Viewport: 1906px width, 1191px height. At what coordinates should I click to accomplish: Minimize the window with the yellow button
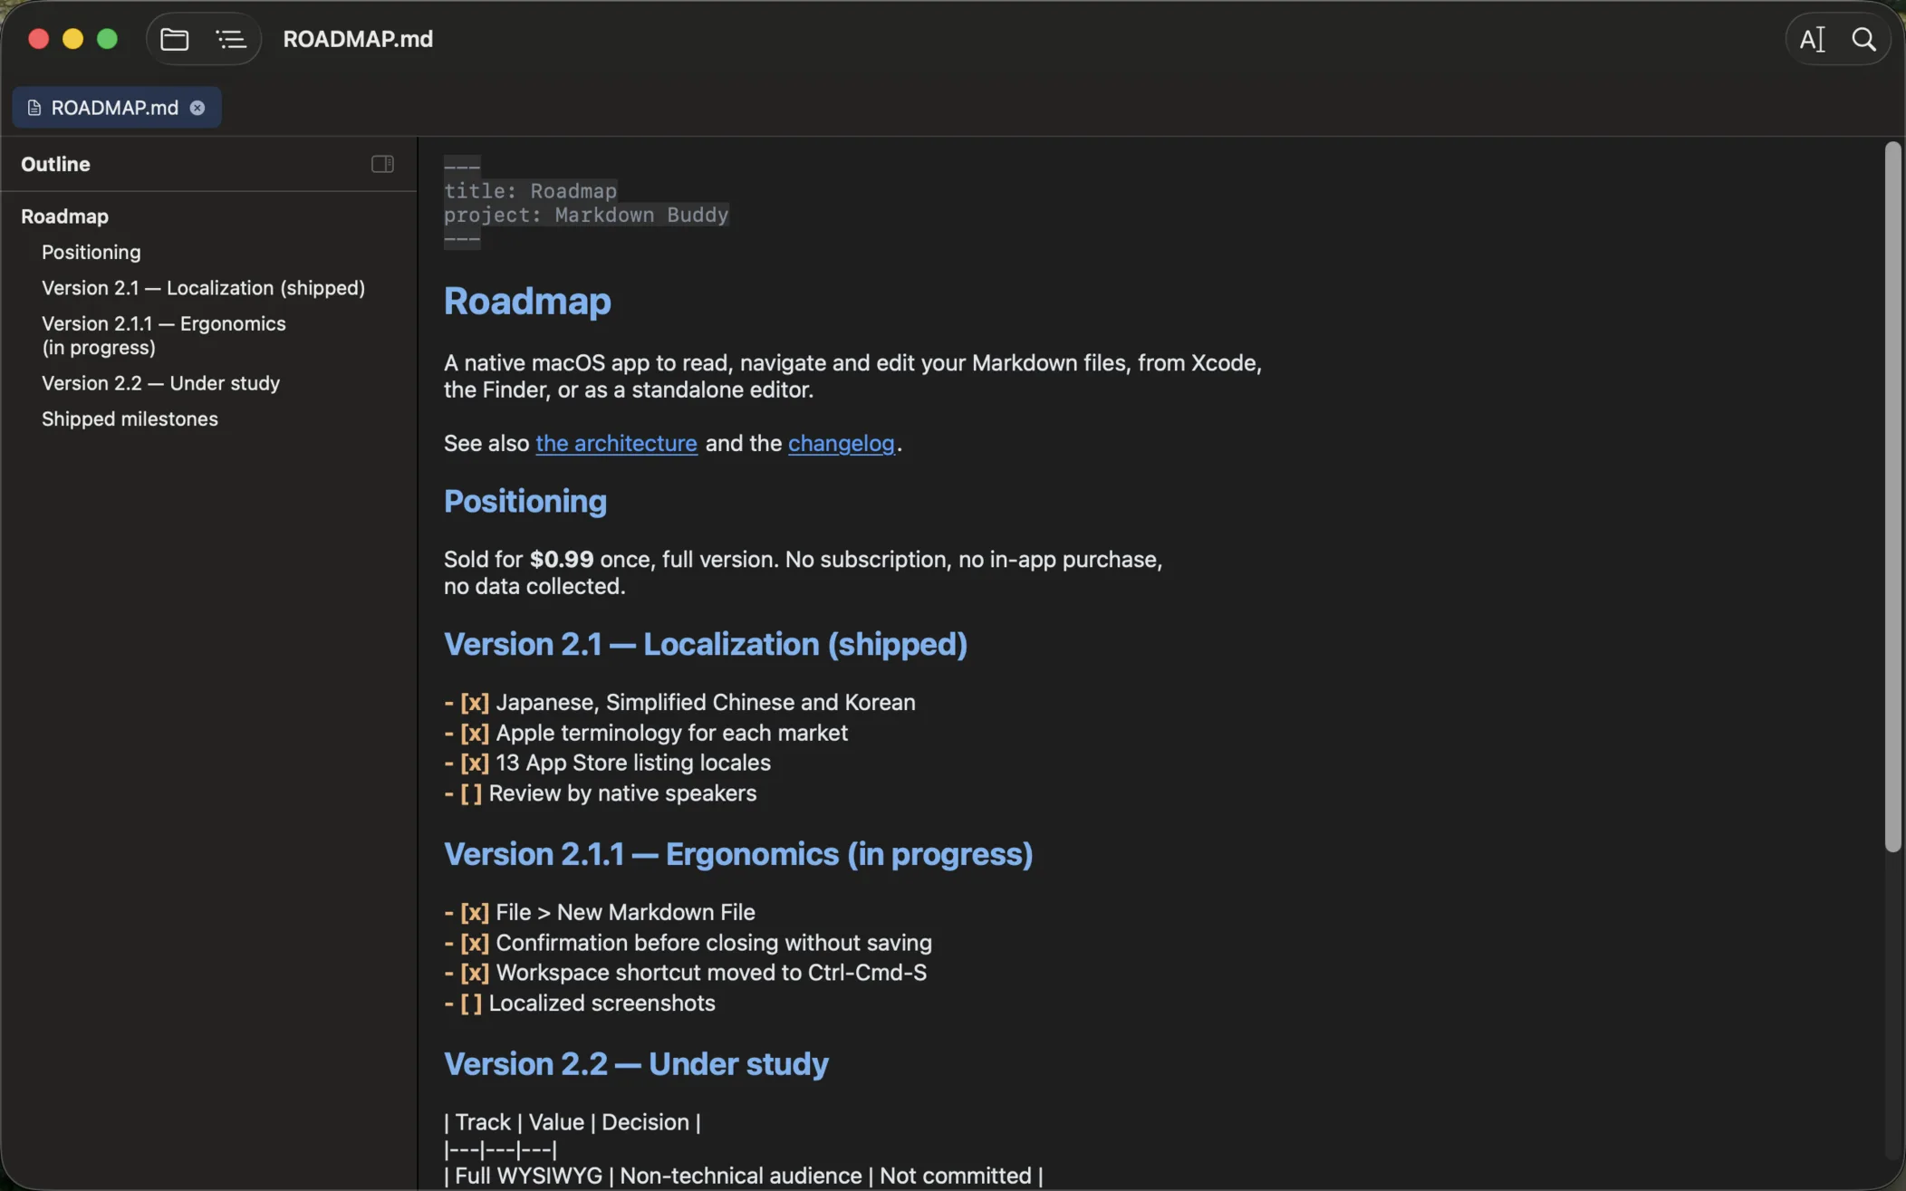[x=72, y=39]
